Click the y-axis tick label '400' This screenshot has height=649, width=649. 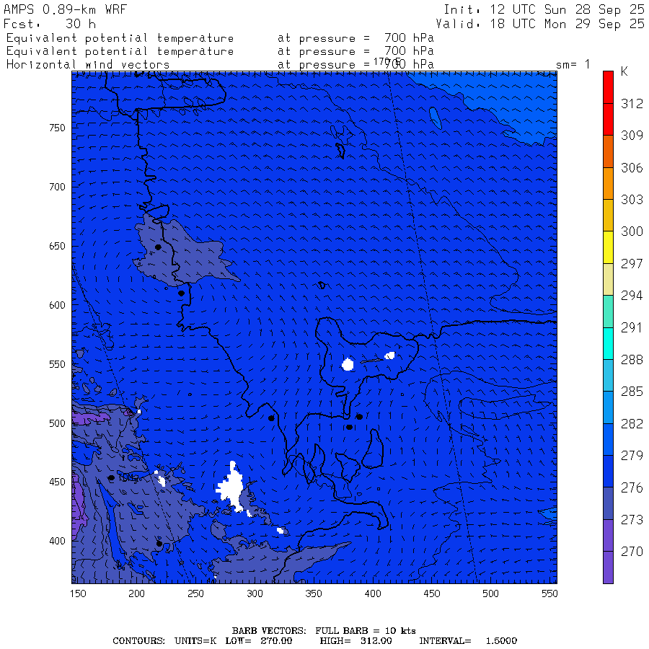pos(57,542)
